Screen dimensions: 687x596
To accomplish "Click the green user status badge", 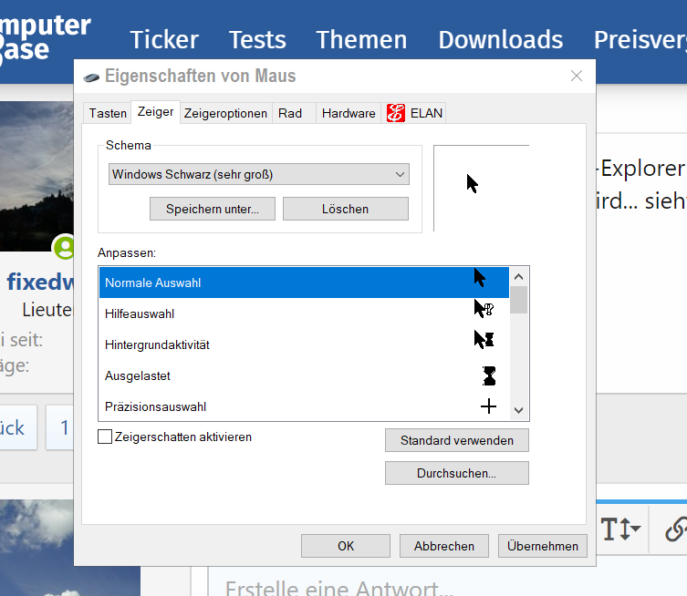I will 64,247.
